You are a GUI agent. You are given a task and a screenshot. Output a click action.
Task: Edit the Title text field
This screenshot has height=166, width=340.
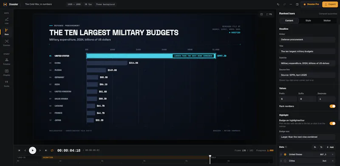click(x=307, y=52)
